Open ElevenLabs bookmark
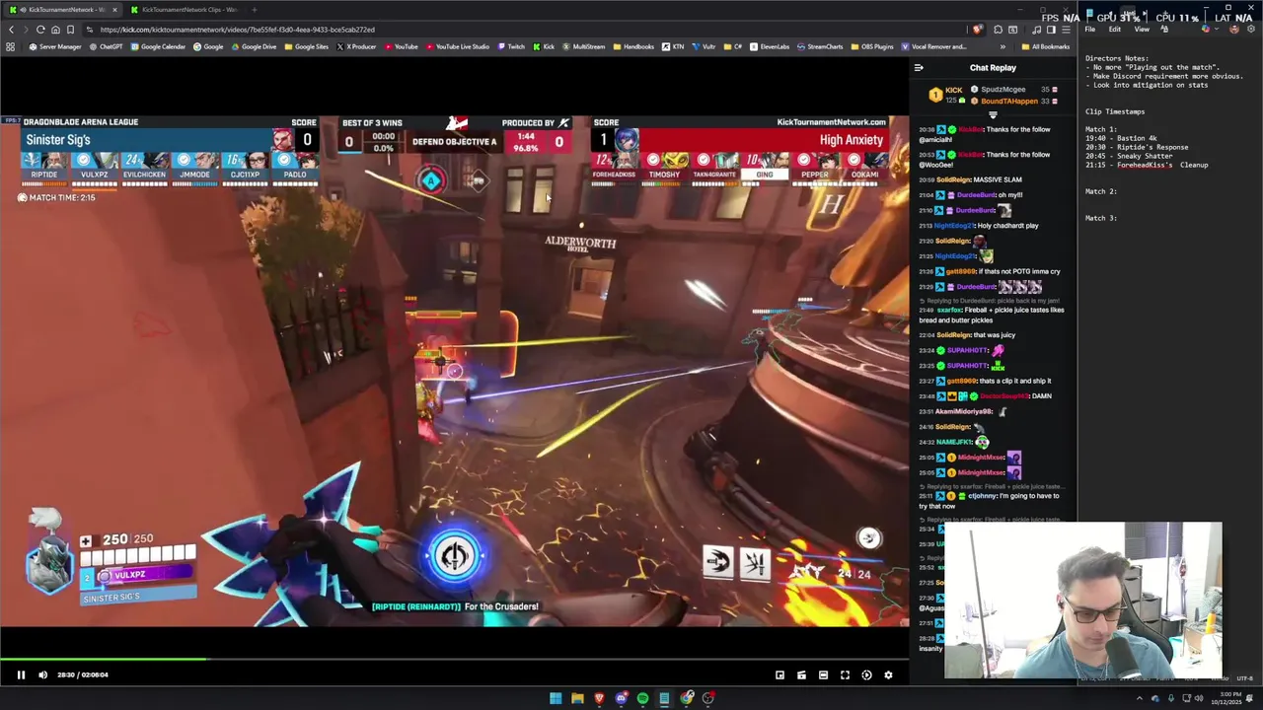This screenshot has height=710, width=1263. [770, 46]
